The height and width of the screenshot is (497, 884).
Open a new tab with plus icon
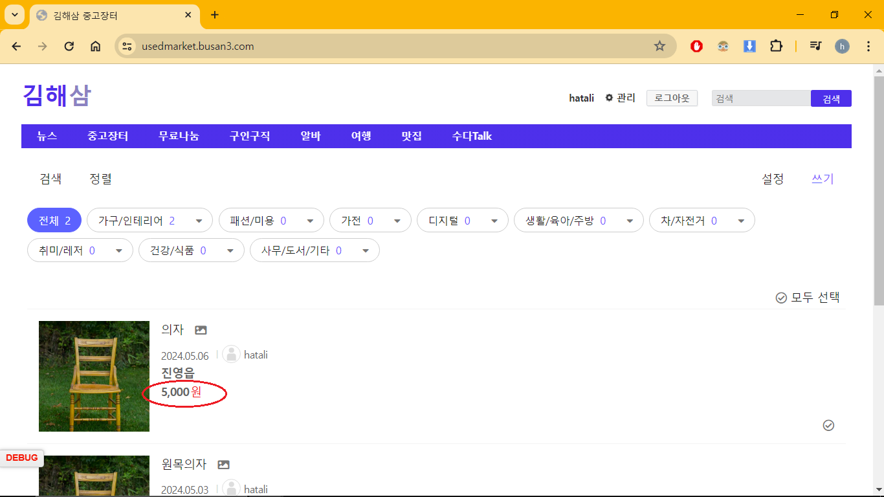215,15
